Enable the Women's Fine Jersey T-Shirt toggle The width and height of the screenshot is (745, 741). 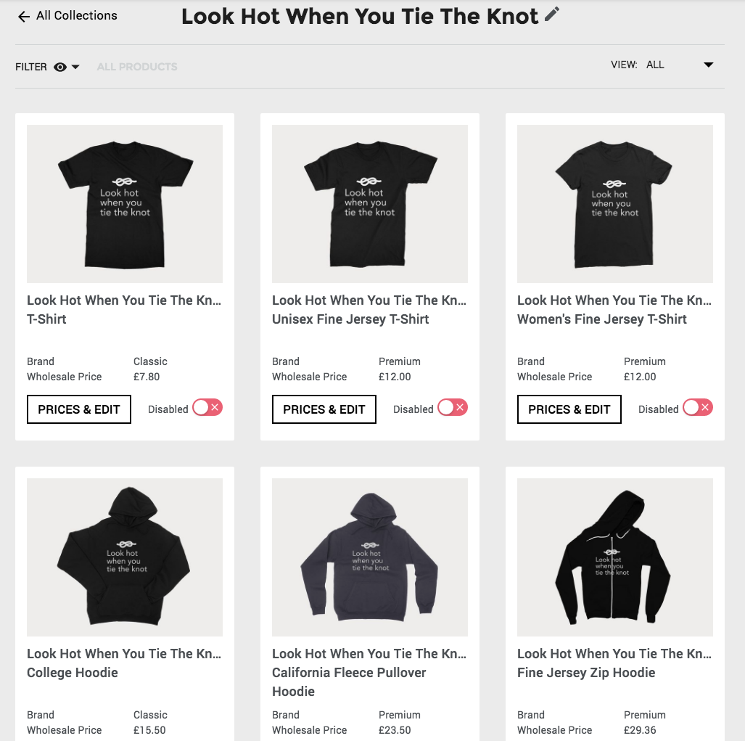coord(697,408)
